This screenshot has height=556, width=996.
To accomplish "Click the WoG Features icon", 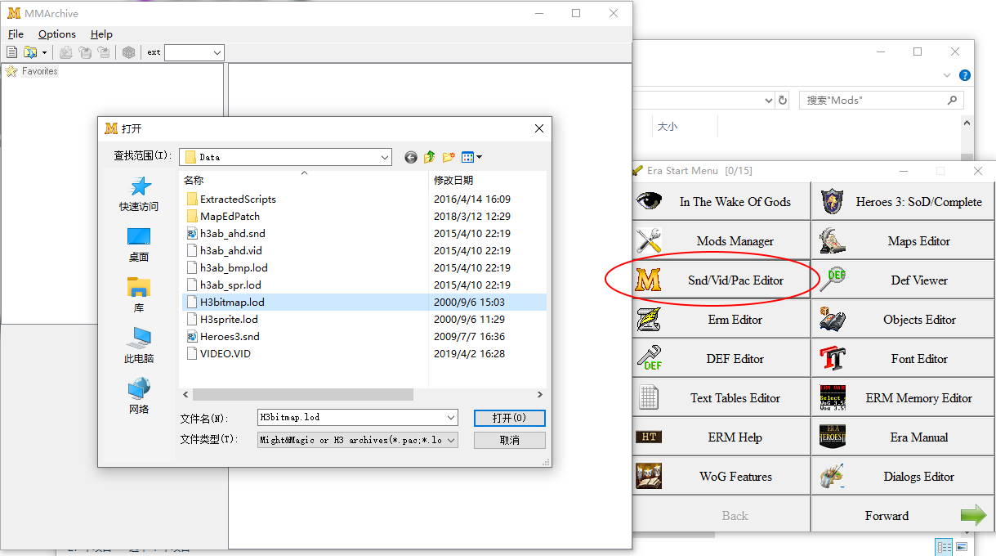I will pos(649,476).
